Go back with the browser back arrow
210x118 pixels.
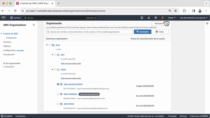pyautogui.click(x=3, y=11)
